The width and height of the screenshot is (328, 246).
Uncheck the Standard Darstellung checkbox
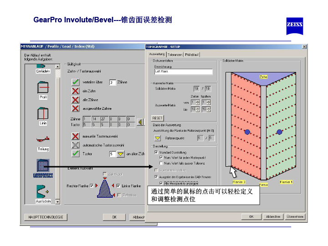point(156,152)
